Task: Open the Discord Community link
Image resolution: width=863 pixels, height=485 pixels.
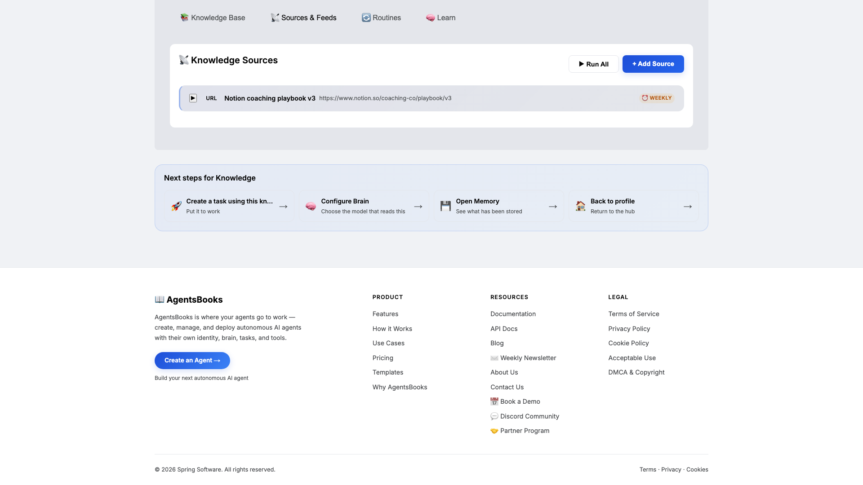Action: [x=525, y=416]
